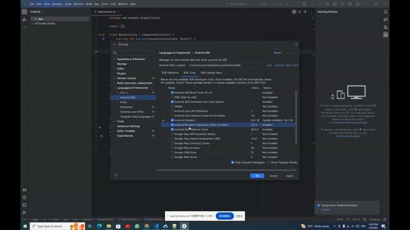This screenshot has height=230, width=410.
Task: Open the Terminal tool window icon
Action: 24,205
